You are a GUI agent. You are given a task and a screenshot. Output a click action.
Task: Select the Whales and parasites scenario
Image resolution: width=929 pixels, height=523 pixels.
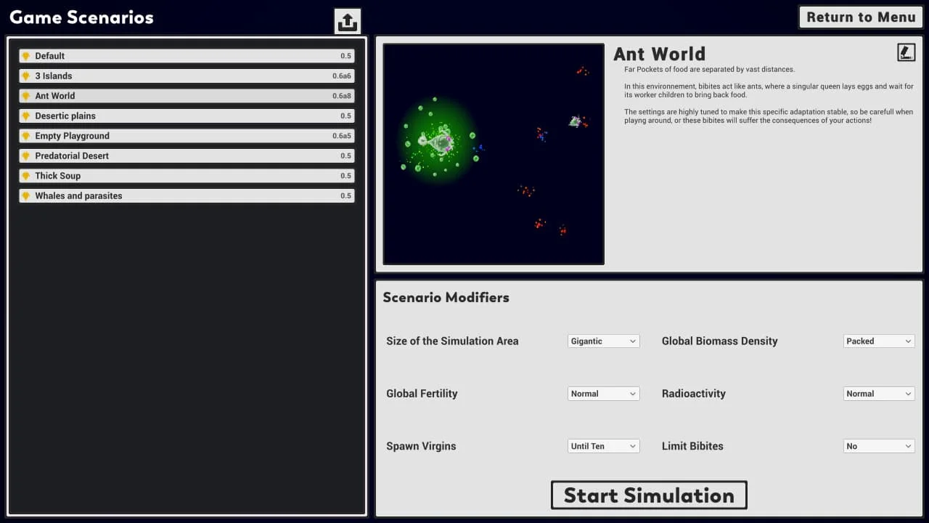tap(187, 196)
